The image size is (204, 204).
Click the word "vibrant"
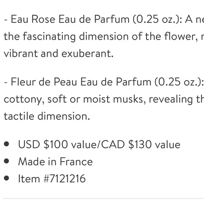coord(21,53)
